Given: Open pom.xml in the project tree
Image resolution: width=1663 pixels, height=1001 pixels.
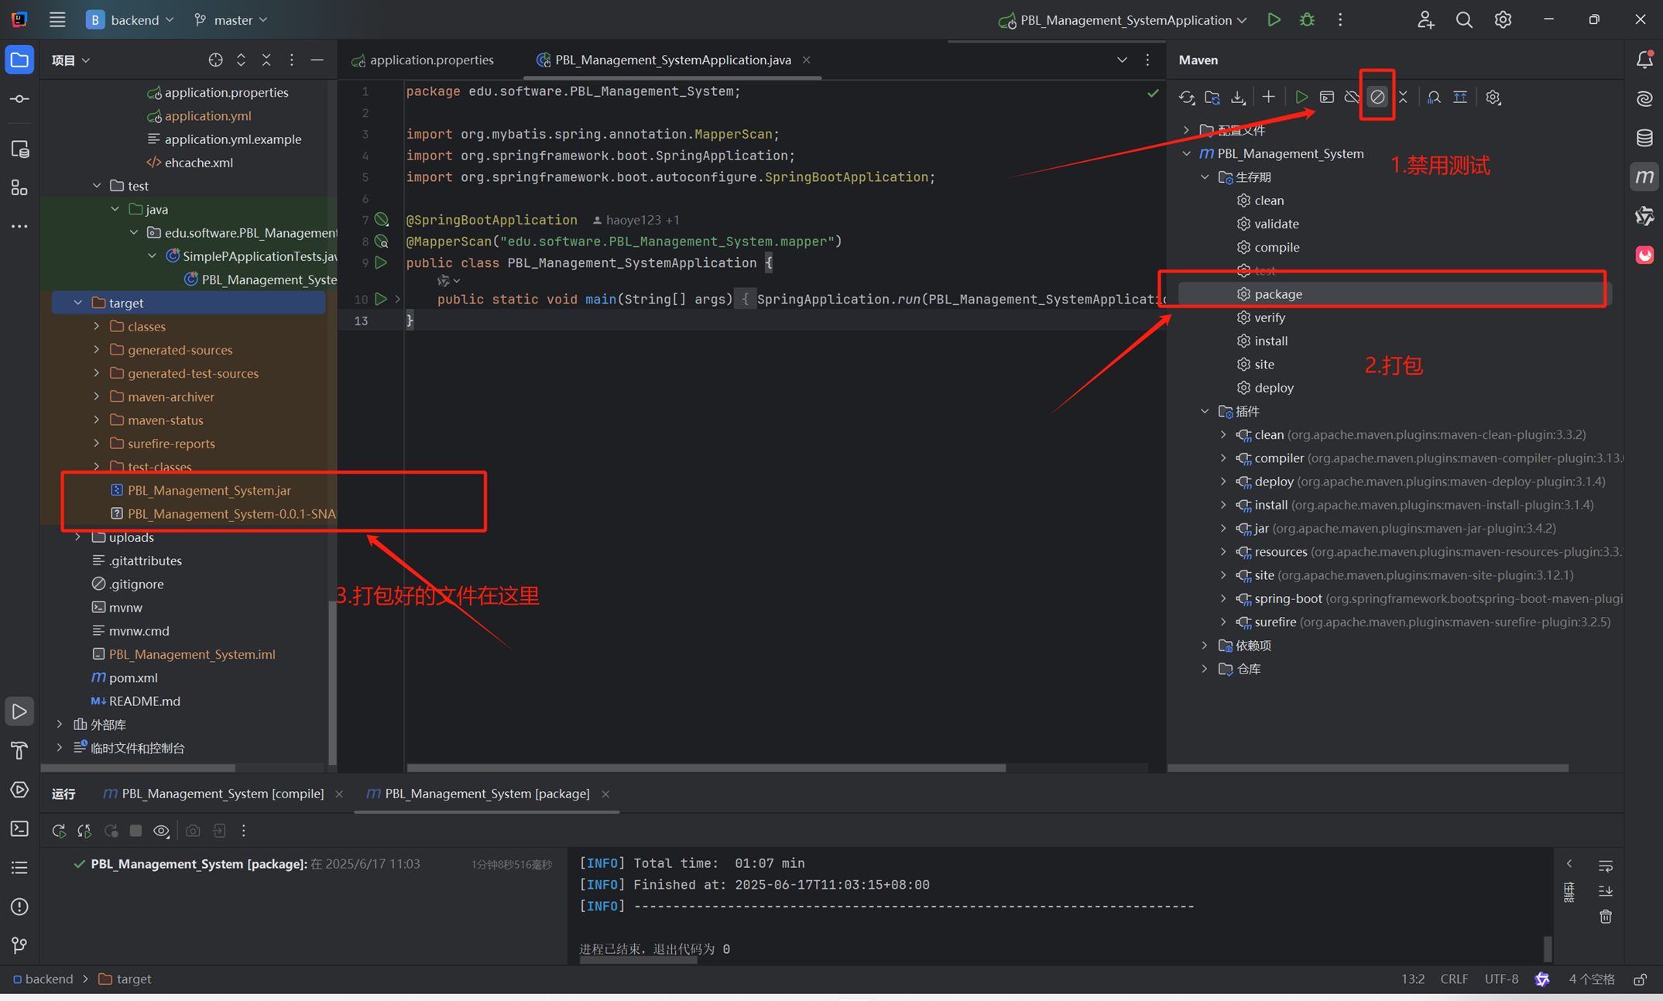Looking at the screenshot, I should (x=133, y=677).
